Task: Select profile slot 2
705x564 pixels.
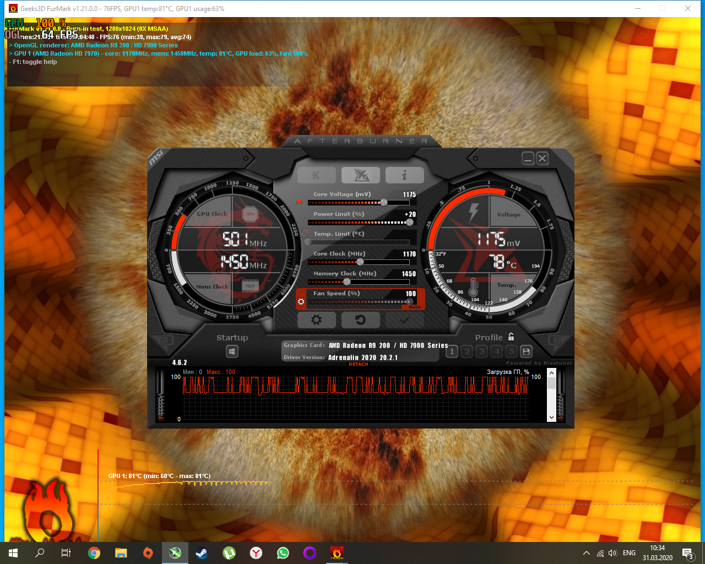Action: click(467, 351)
